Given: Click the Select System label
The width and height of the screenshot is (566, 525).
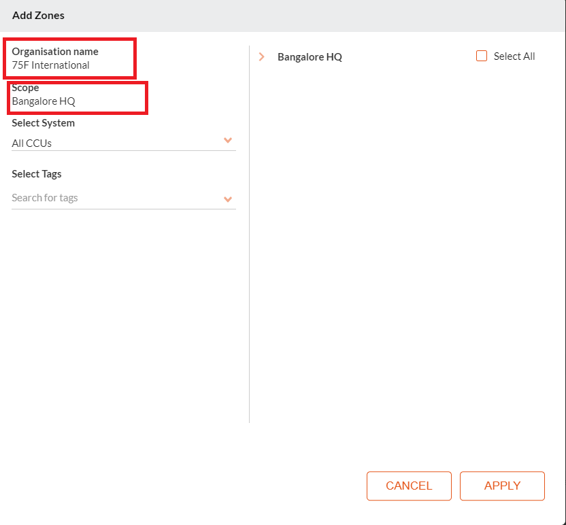Looking at the screenshot, I should click(x=44, y=123).
